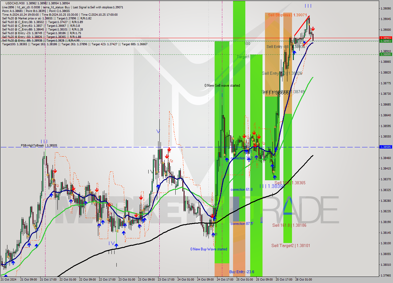This screenshot has width=393, height=283.
Task: Click the blue 1.38505 price tag
Action: click(385, 147)
